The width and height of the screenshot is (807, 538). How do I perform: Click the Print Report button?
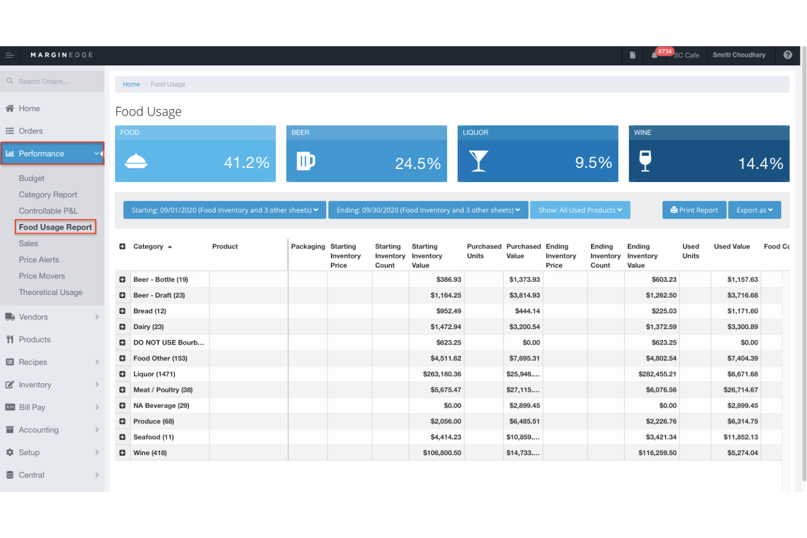pyautogui.click(x=694, y=210)
